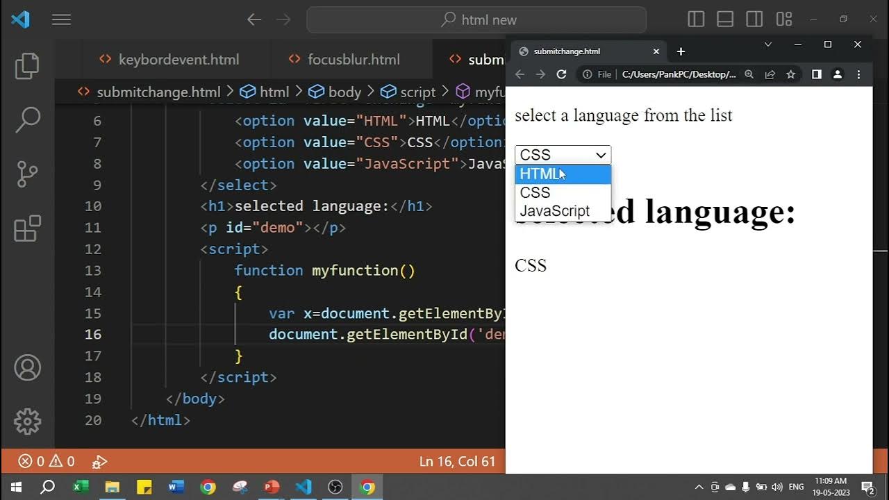The image size is (889, 500).
Task: Select submitchange.html in the breadcrumb
Action: pyautogui.click(x=149, y=92)
